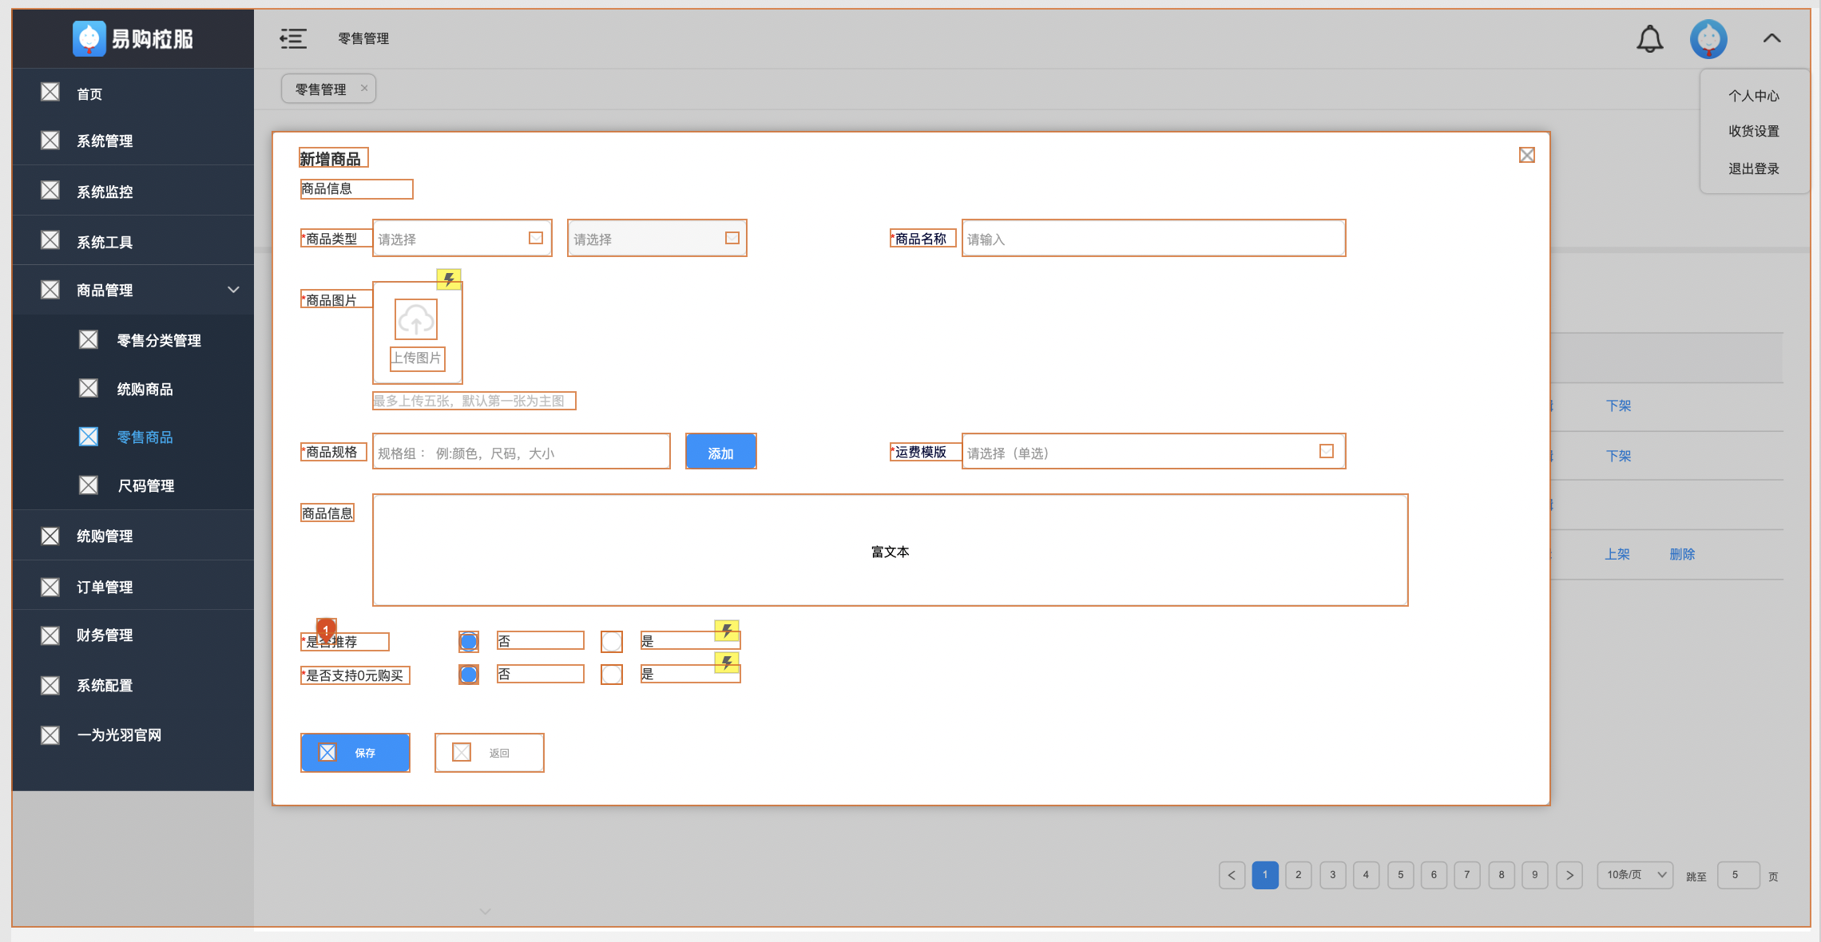
Task: Choose 个人中心 from user menu
Action: click(1754, 96)
